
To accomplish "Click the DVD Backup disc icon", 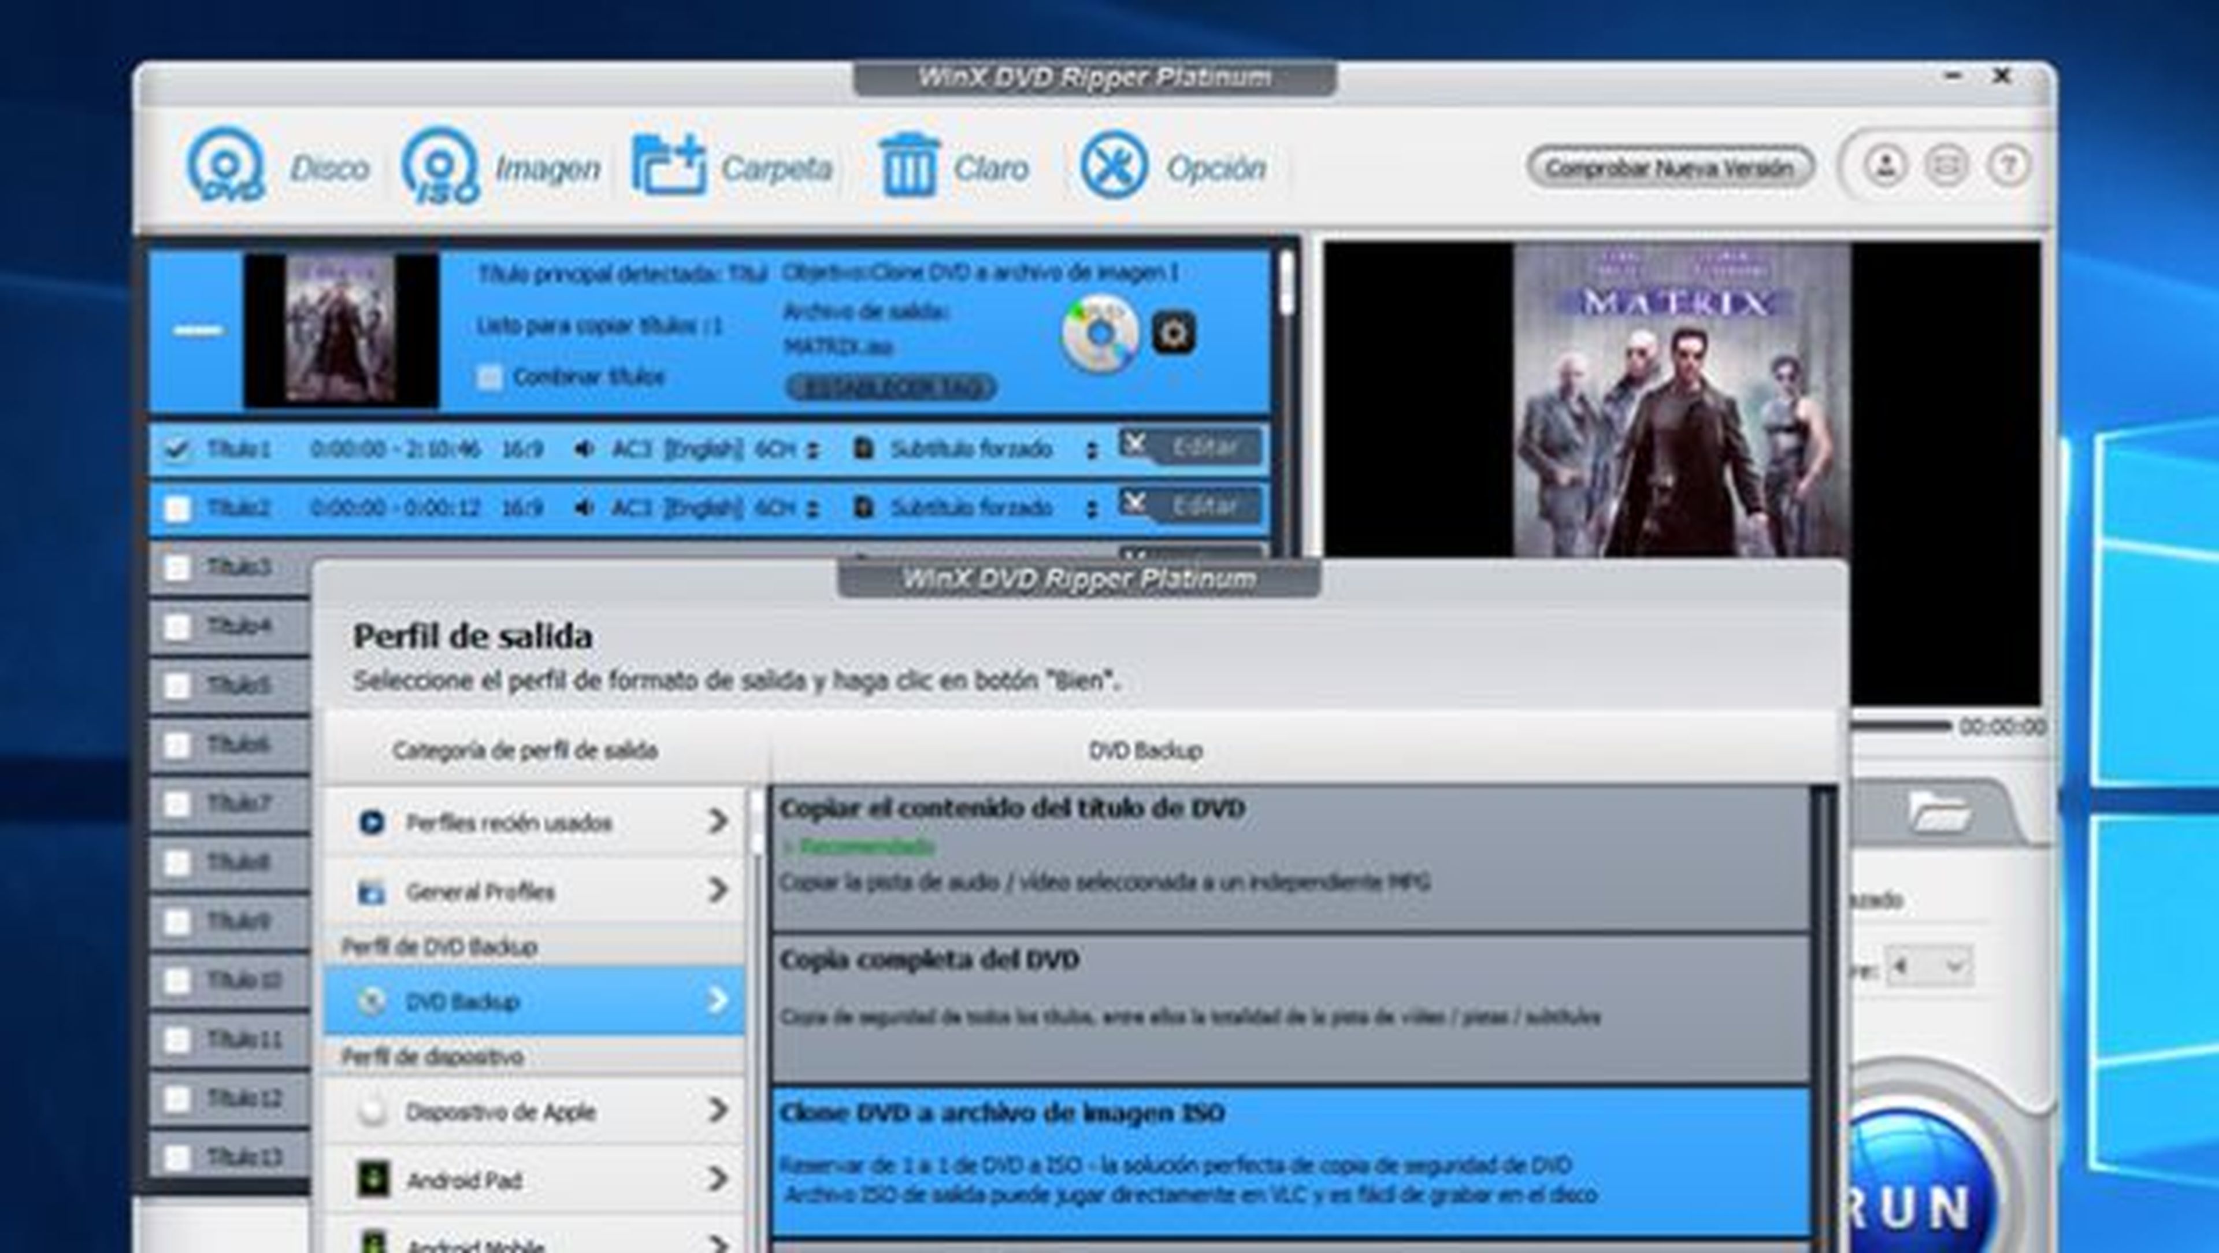I will click(371, 1002).
